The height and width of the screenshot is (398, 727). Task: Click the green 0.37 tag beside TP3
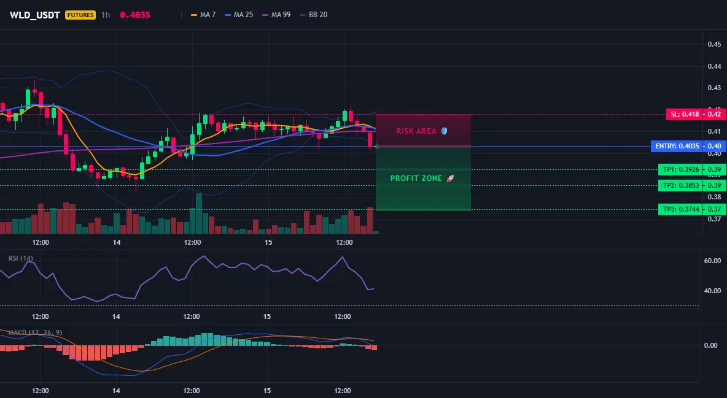715,209
